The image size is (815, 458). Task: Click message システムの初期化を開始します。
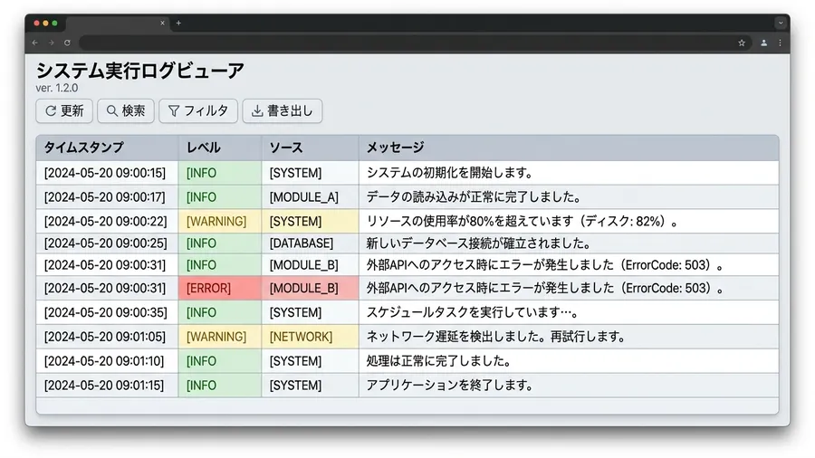449,173
